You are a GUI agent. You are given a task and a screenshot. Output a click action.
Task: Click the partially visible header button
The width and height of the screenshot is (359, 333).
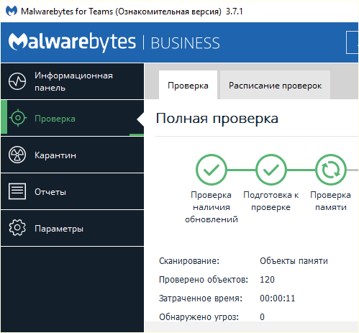[x=353, y=42]
